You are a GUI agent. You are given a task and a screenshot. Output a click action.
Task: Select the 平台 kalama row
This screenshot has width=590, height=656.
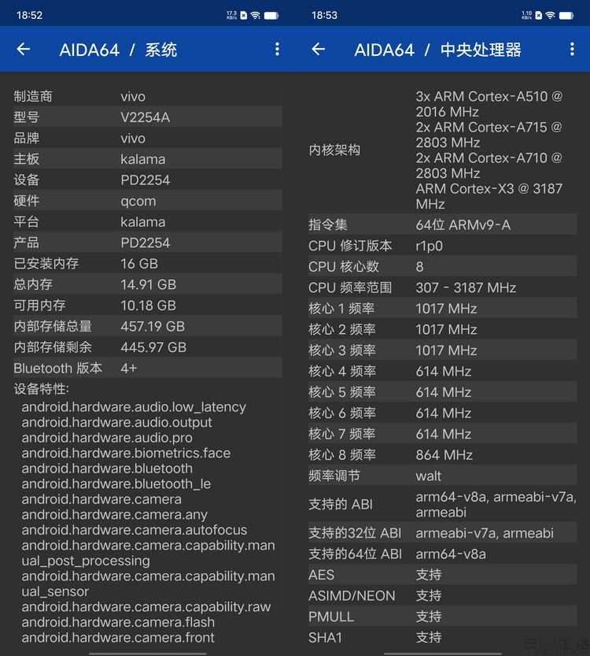[x=148, y=221]
